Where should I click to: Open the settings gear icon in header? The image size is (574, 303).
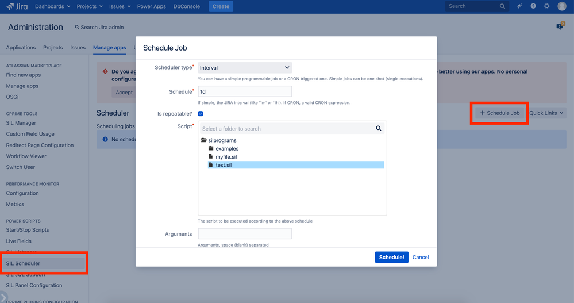pos(546,6)
